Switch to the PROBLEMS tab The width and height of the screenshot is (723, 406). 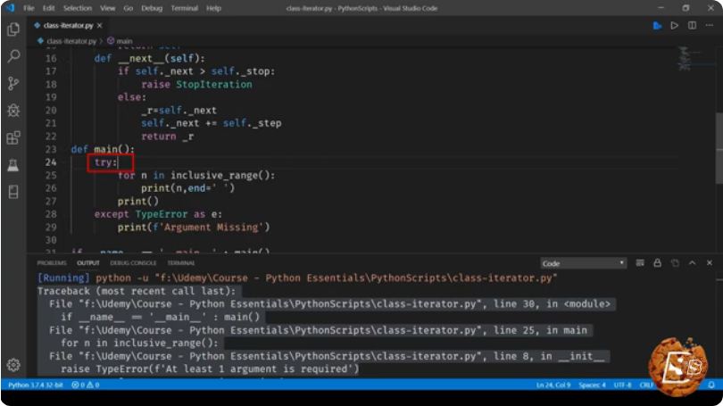pos(52,263)
